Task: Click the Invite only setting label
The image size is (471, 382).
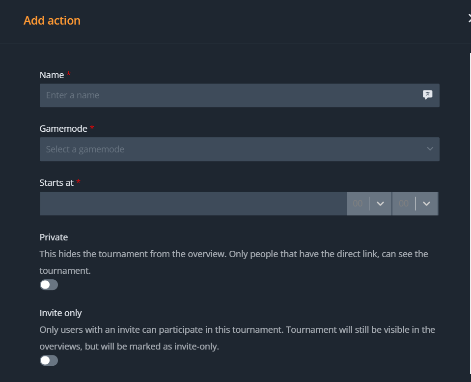Action: (60, 313)
